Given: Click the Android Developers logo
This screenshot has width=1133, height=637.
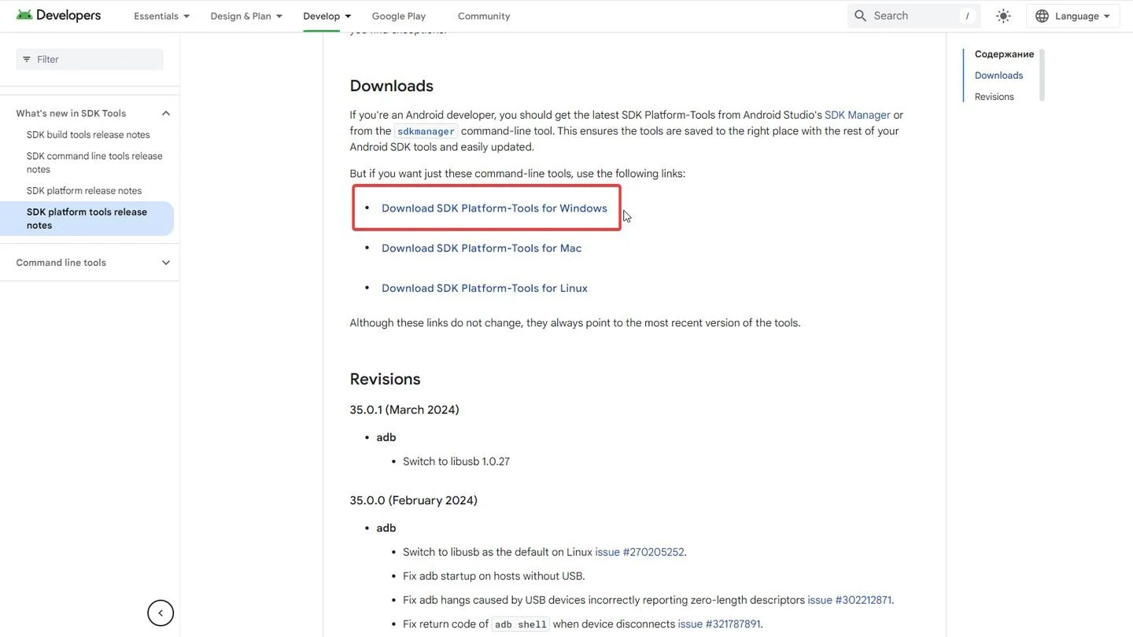Looking at the screenshot, I should pos(58,16).
